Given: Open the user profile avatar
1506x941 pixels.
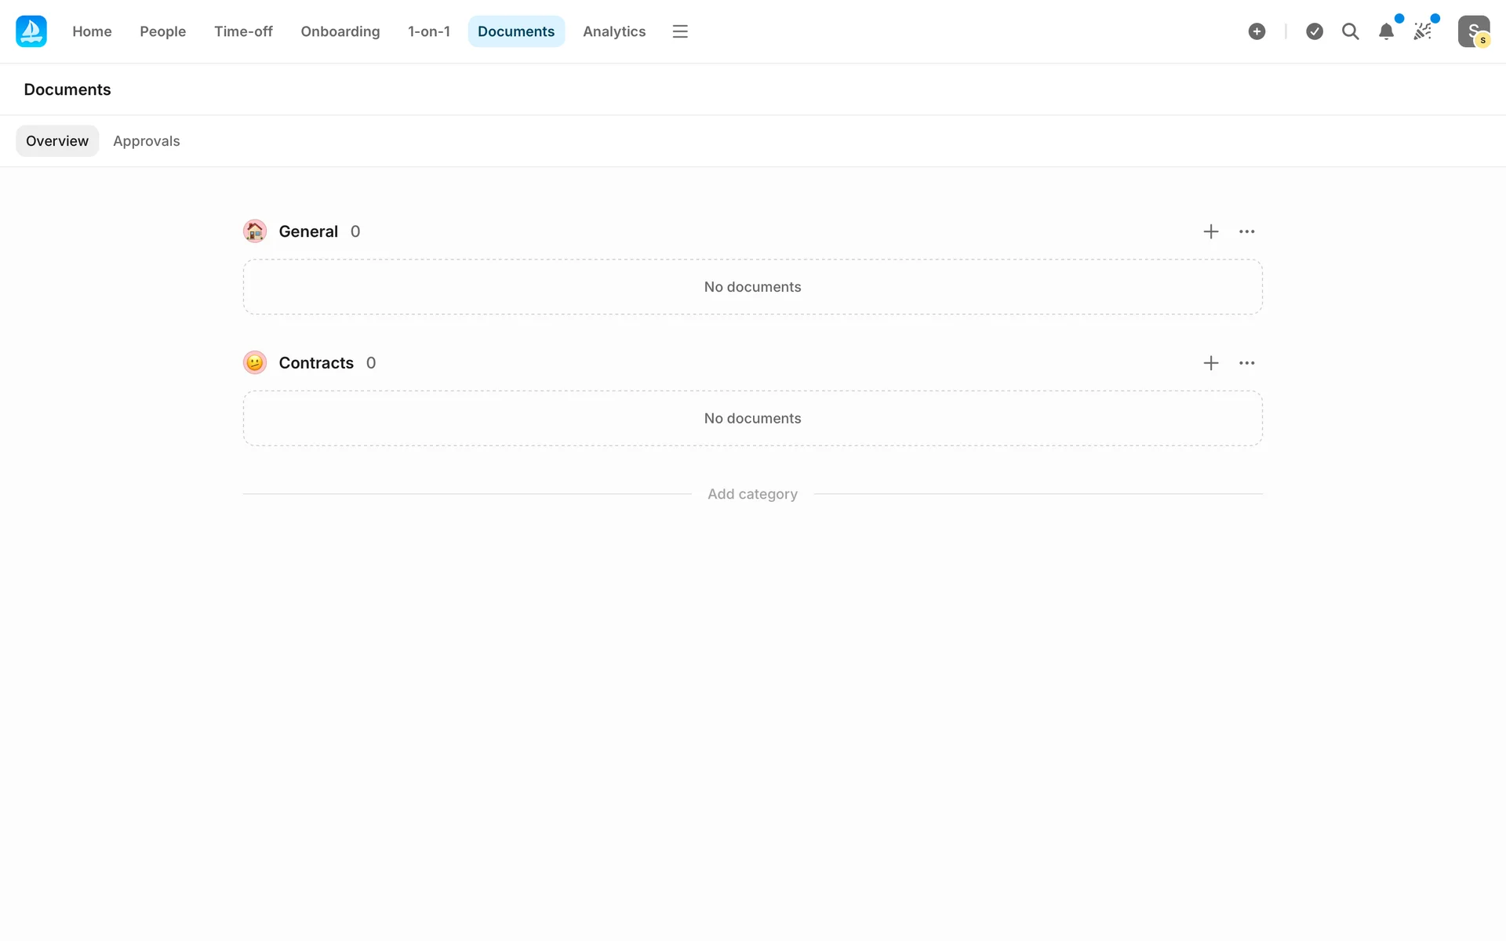Looking at the screenshot, I should [x=1473, y=31].
